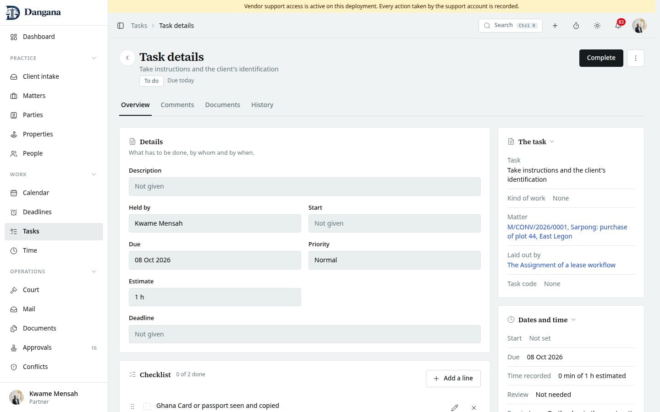Collapse the Work sidebar group
The image size is (660, 412).
click(x=94, y=174)
